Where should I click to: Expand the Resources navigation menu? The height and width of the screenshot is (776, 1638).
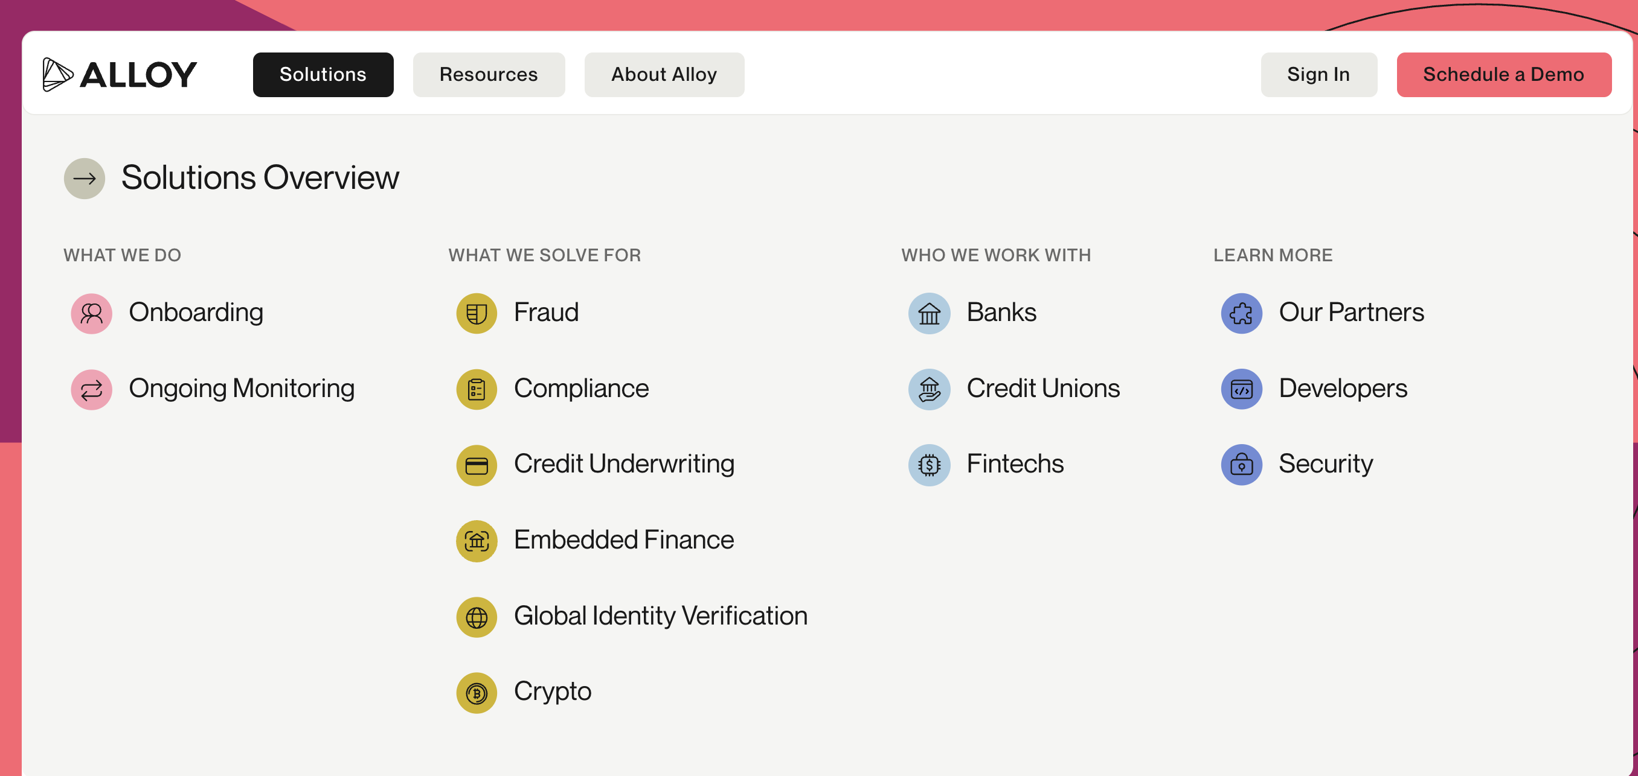489,74
